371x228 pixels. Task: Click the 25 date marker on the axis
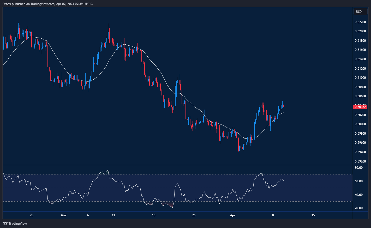[x=194, y=215]
